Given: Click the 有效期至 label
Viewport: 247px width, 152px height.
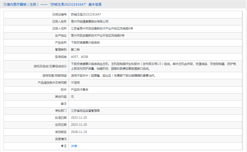Looking at the screenshot, I should coord(61,132).
